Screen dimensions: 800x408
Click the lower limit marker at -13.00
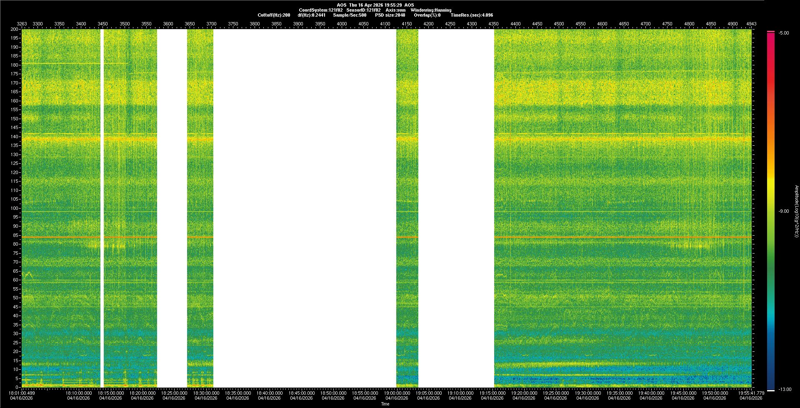click(770, 390)
